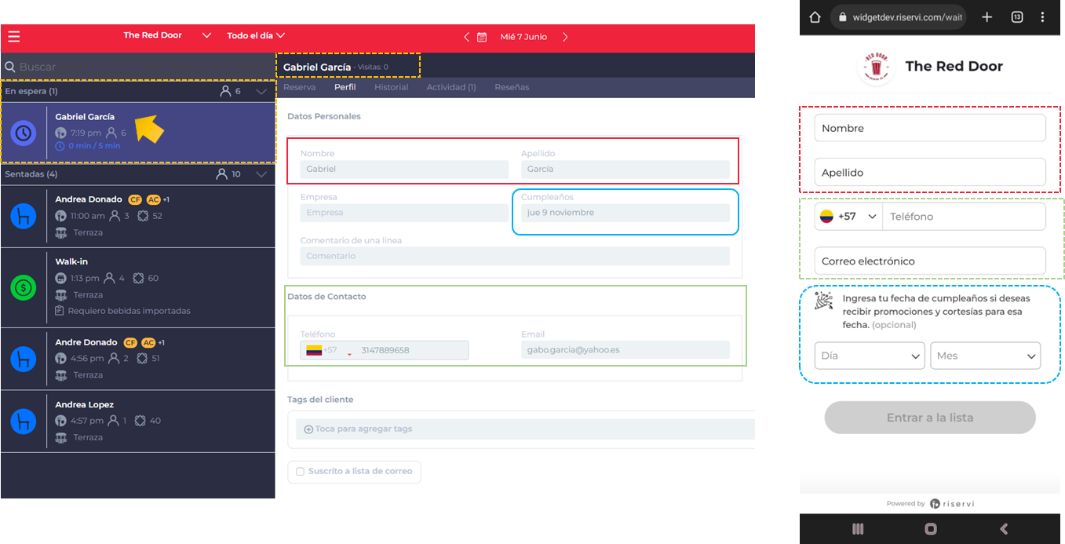This screenshot has width=1065, height=544.
Task: Tap the Powered by riservi link
Action: coord(930,503)
